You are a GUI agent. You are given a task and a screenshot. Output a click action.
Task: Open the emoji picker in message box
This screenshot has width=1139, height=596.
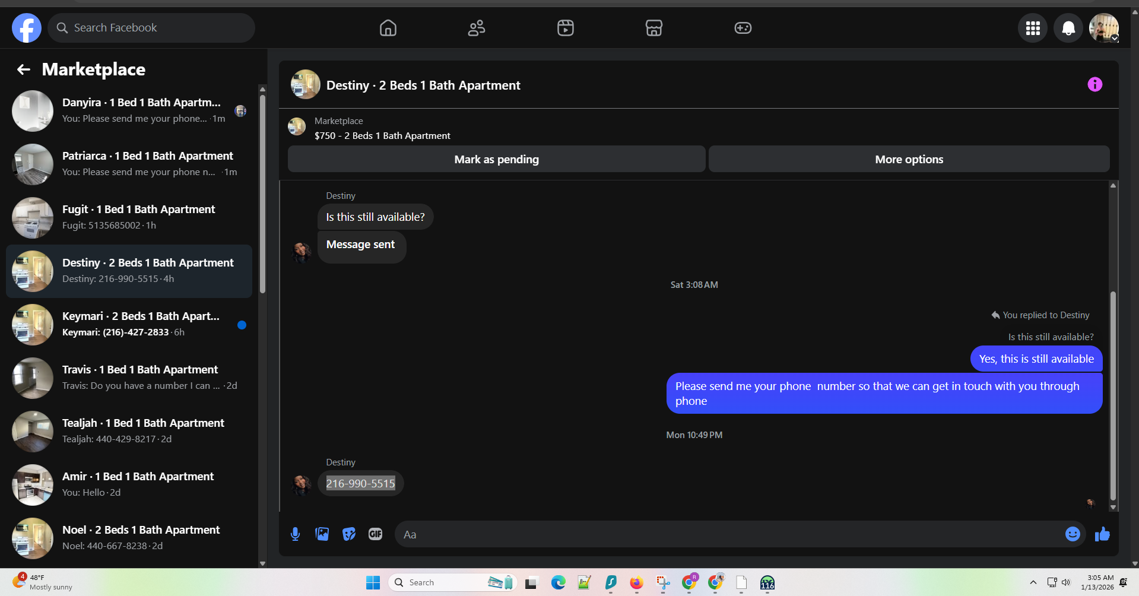tap(1073, 534)
